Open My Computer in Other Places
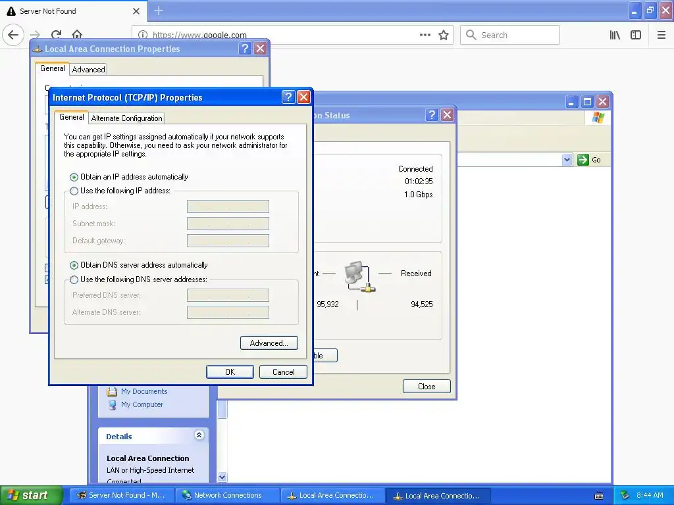Image resolution: width=674 pixels, height=505 pixels. pos(142,404)
